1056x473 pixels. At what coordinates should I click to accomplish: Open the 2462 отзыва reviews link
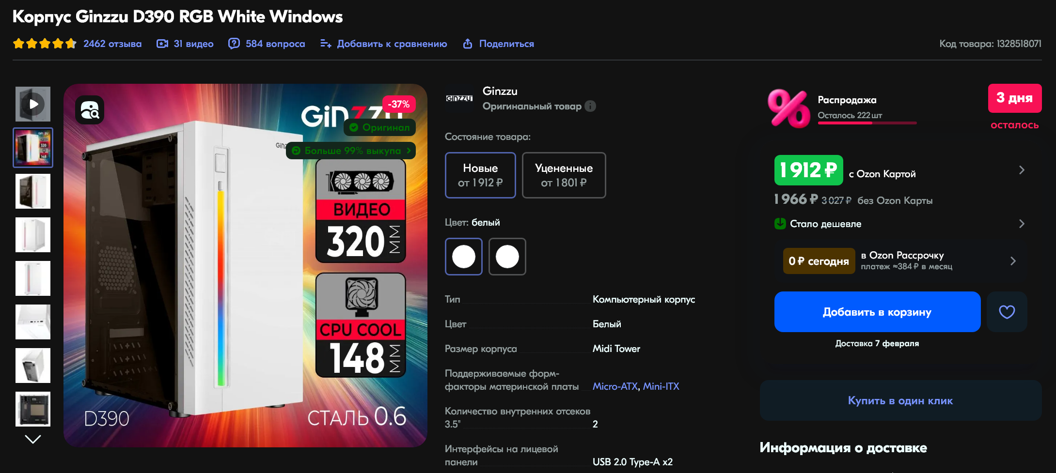click(x=112, y=44)
